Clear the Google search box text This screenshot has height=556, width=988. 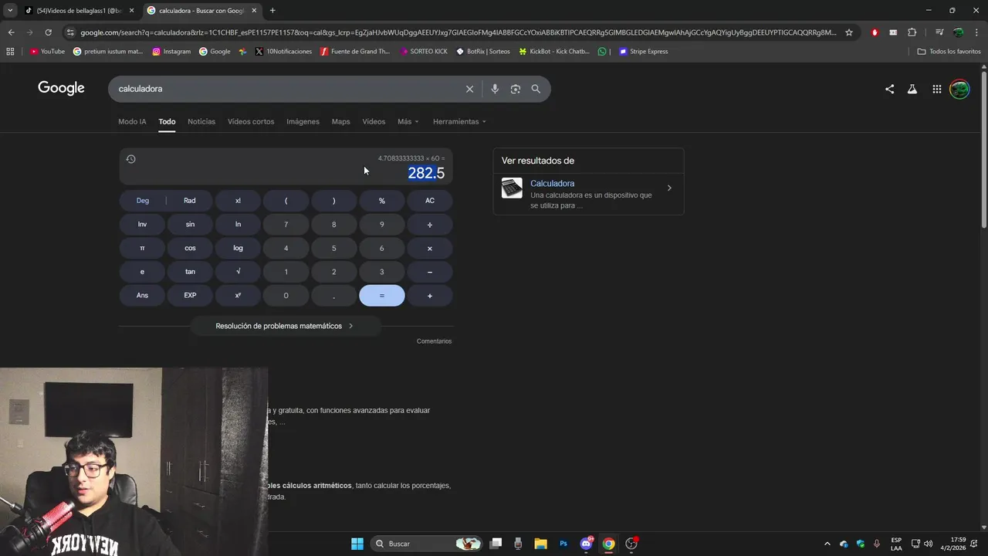(469, 89)
